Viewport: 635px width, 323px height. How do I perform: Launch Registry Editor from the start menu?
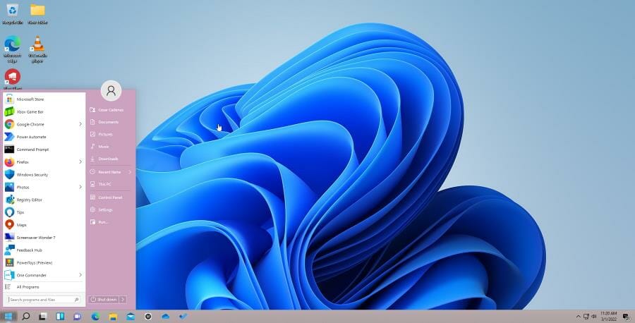44,200
